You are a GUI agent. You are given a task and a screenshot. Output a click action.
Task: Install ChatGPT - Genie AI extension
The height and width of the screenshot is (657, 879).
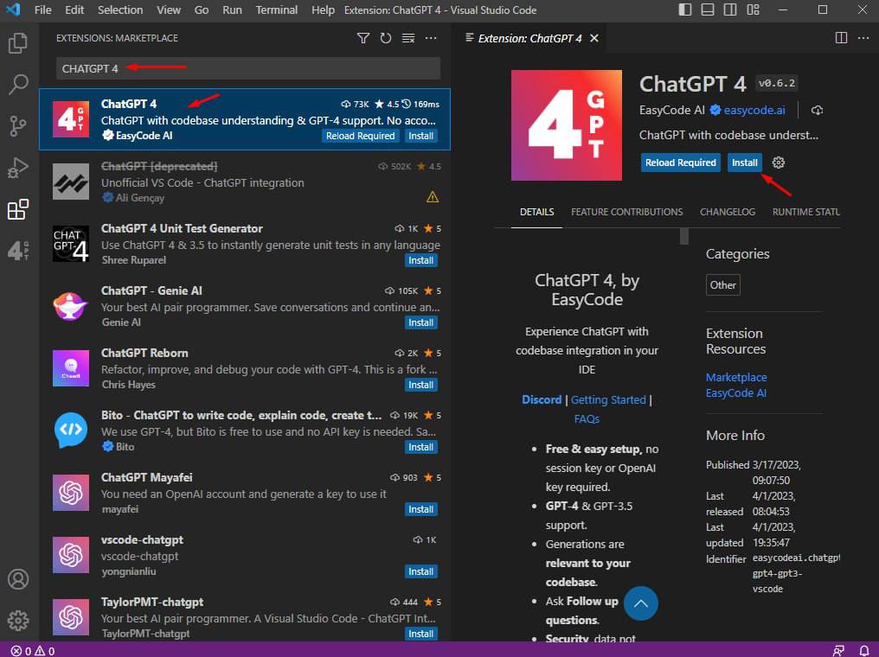tap(420, 322)
